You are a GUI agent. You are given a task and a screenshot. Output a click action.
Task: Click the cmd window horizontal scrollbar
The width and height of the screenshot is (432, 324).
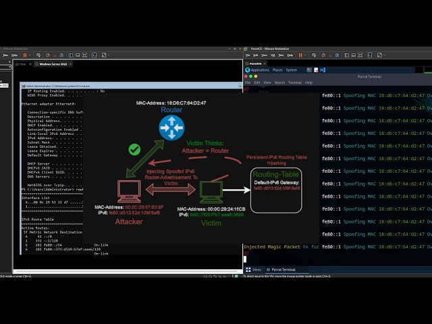click(129, 271)
